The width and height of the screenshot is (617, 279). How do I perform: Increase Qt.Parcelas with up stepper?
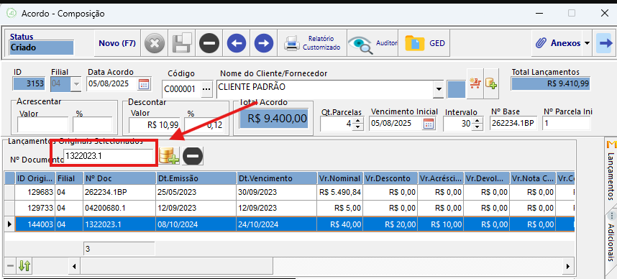(357, 121)
